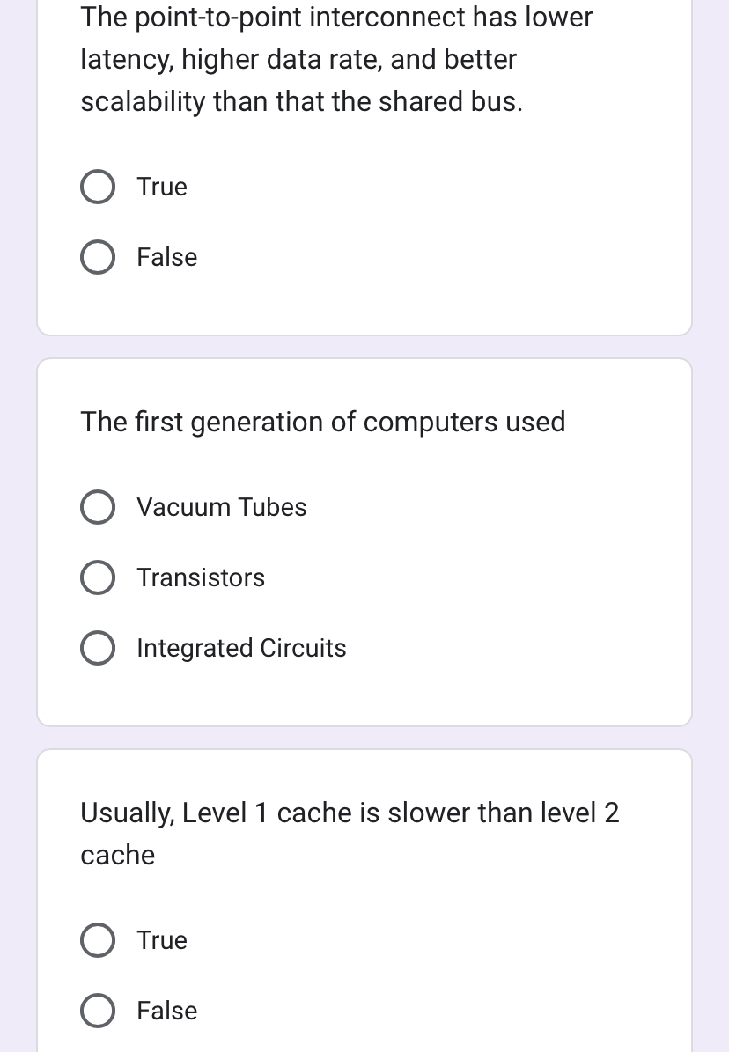This screenshot has height=1052, width=729.
Task: Click the Transistors radio circle
Action: [x=98, y=577]
